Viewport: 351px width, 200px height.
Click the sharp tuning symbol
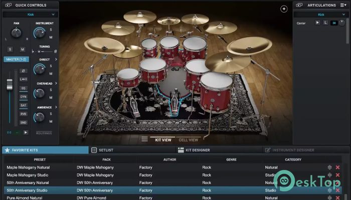55,51
